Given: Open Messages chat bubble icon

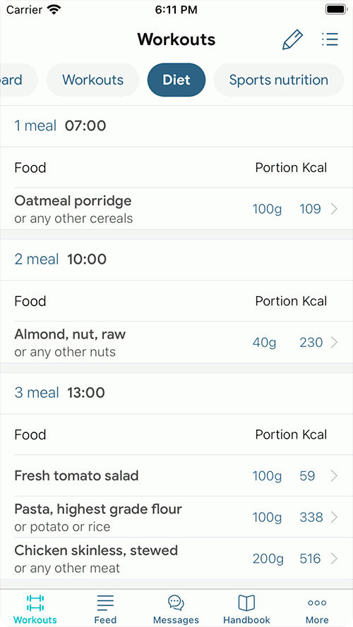Looking at the screenshot, I should (176, 603).
